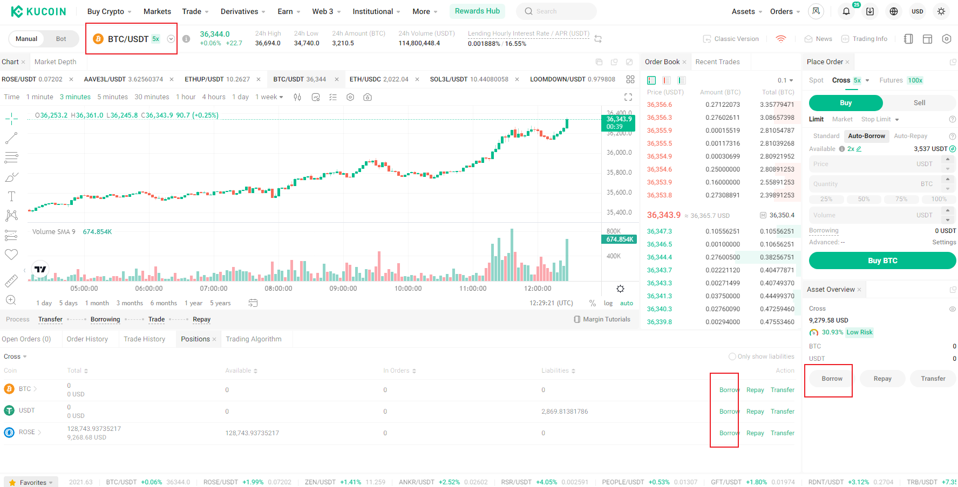
Task: Select the trend line drawing tool
Action: (11, 138)
